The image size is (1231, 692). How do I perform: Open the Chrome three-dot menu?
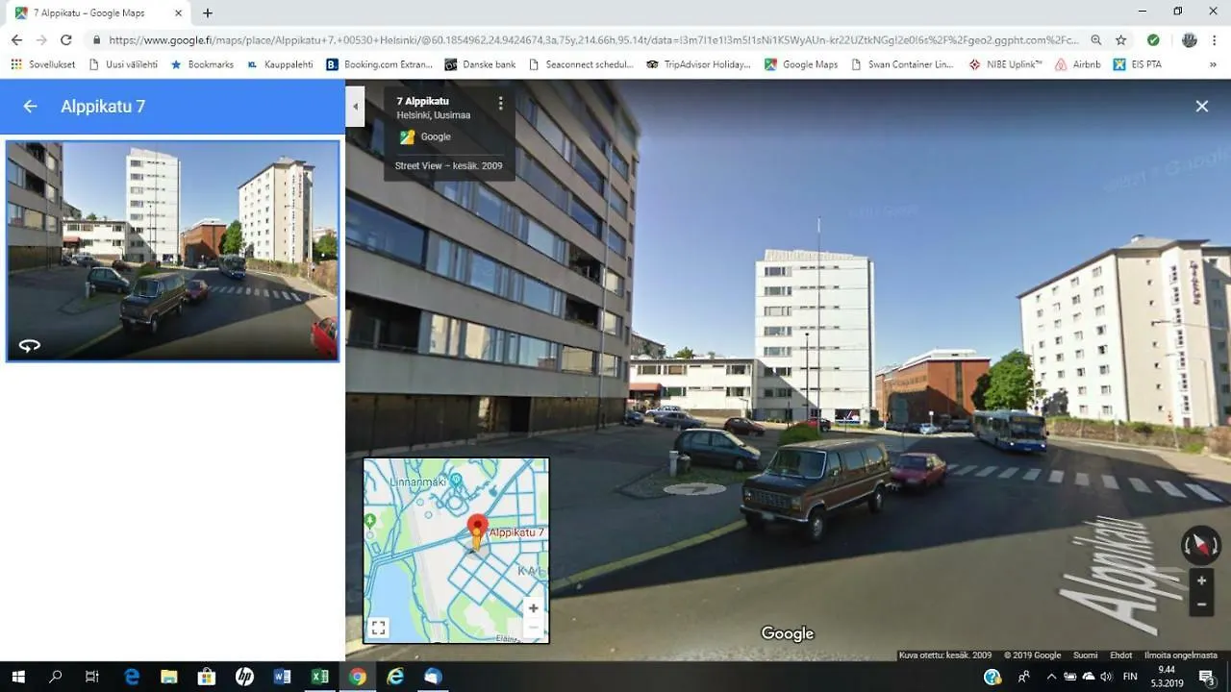click(x=1215, y=40)
